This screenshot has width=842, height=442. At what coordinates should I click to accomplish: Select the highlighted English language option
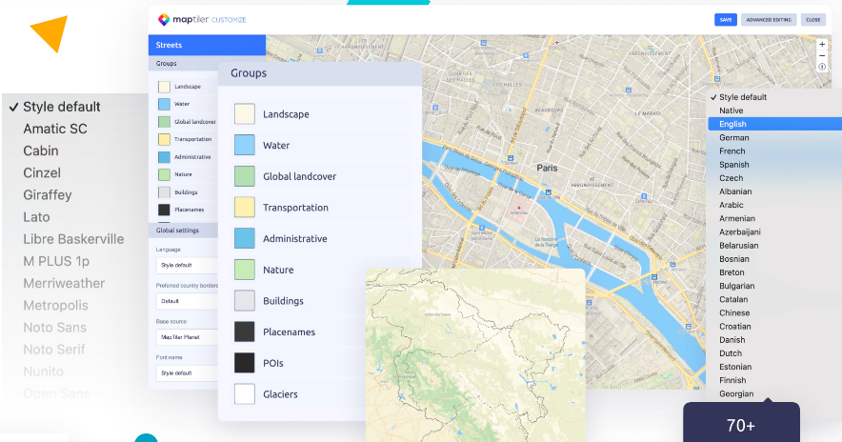775,124
